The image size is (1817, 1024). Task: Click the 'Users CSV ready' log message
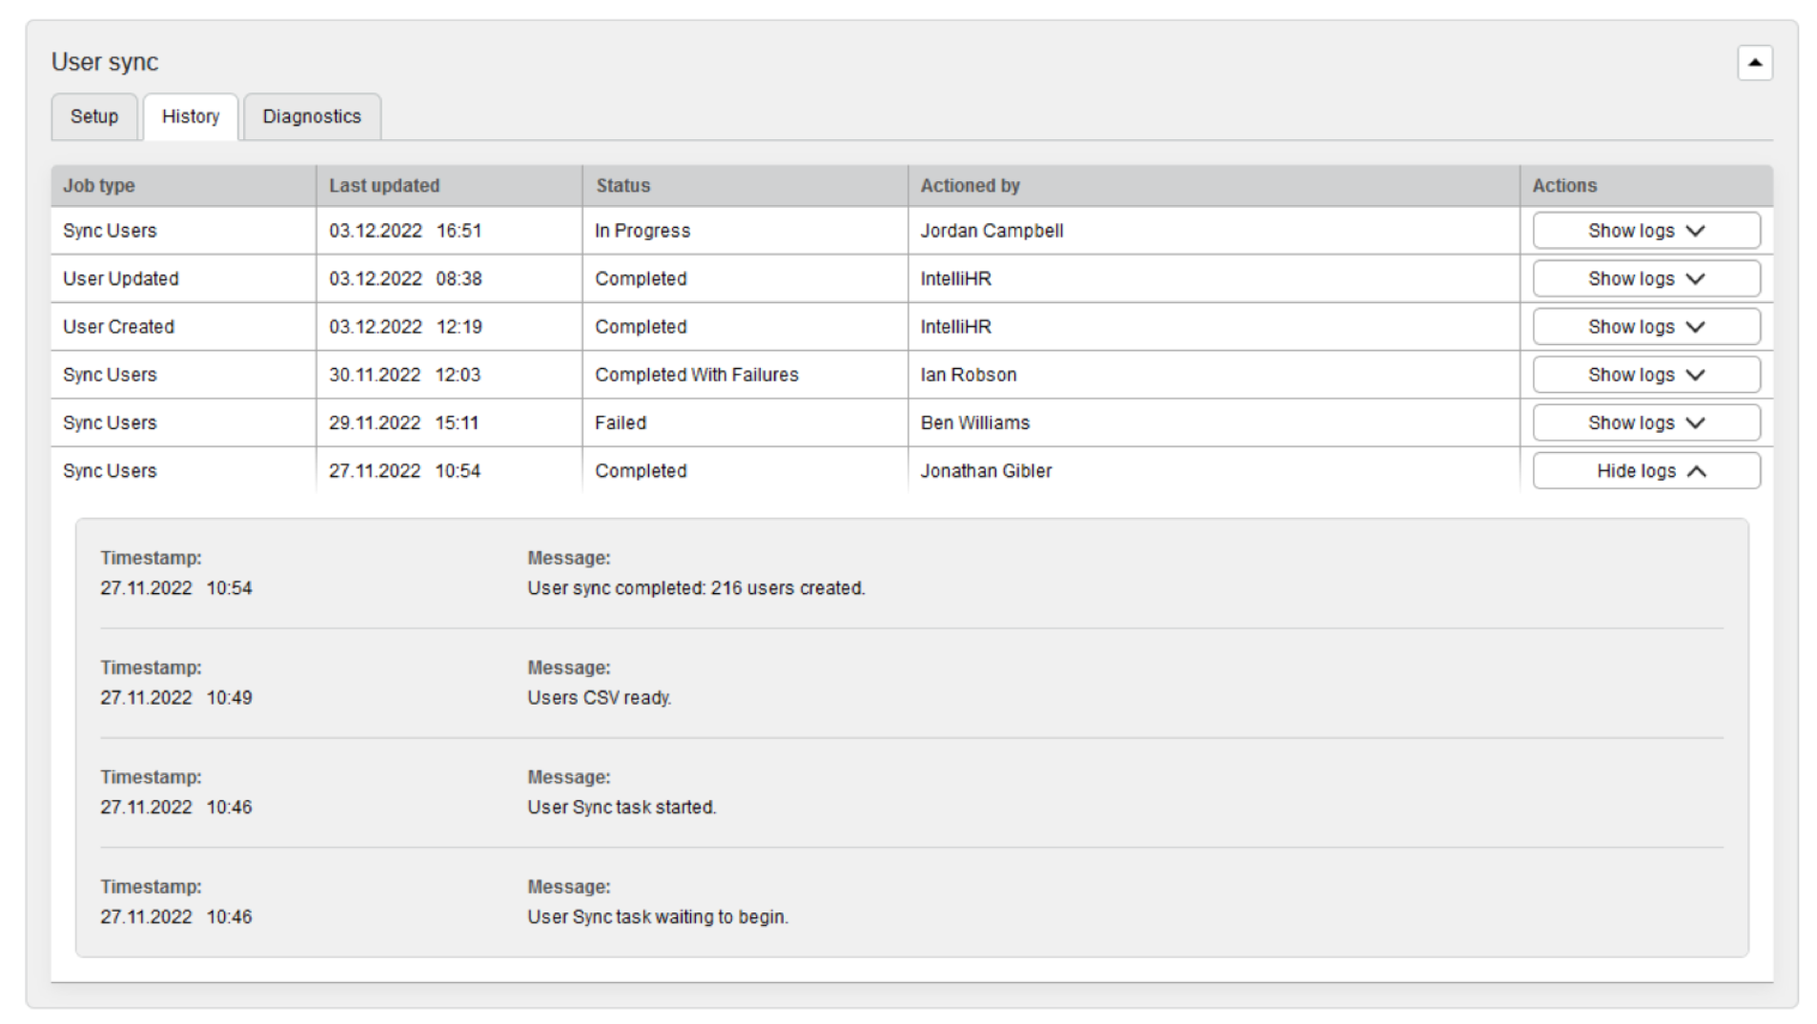600,698
